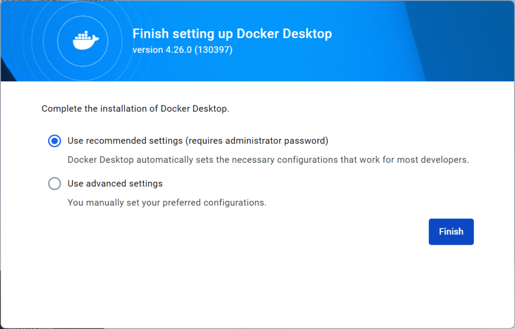Click the Finish button

[x=451, y=232]
